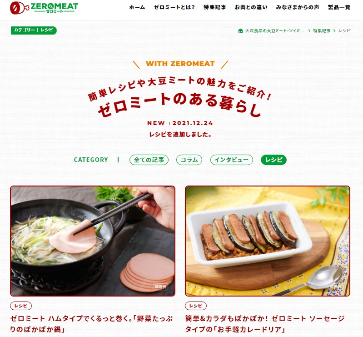The image size is (363, 337).
Task: Click レシピ tag under hot pot image
Action: click(21, 306)
